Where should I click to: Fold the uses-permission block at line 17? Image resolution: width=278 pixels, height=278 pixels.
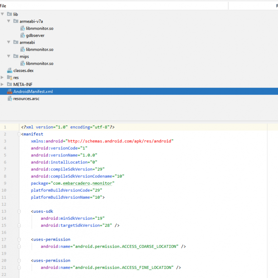(x=19, y=239)
